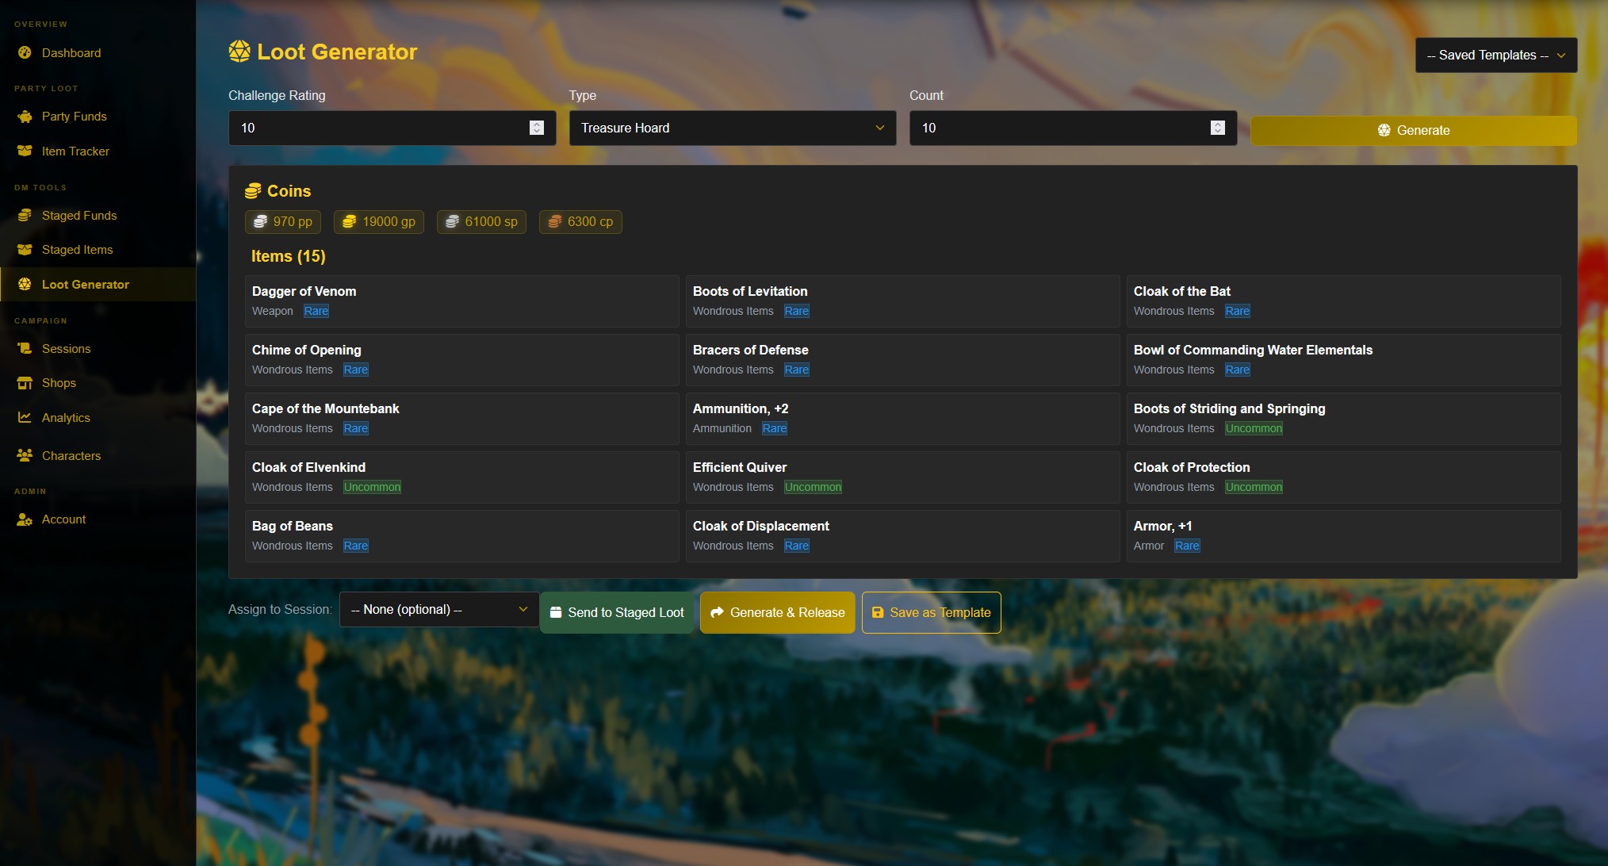The width and height of the screenshot is (1608, 866).
Task: Open the Assign to Session dropdown
Action: click(439, 610)
